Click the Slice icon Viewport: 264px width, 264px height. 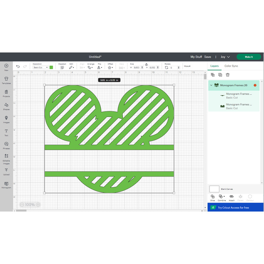(x=213, y=197)
